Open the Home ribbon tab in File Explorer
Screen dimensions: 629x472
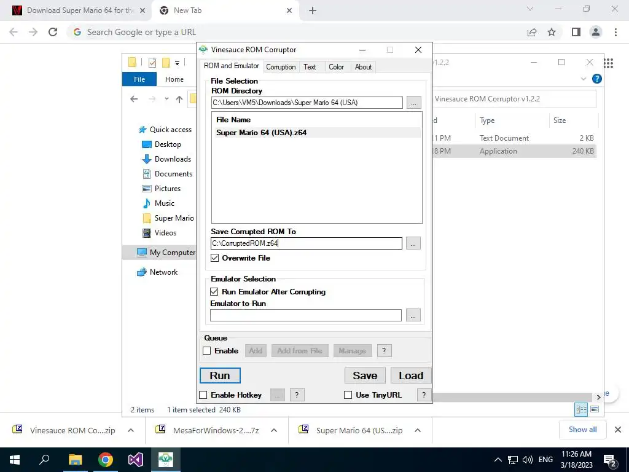tap(174, 79)
